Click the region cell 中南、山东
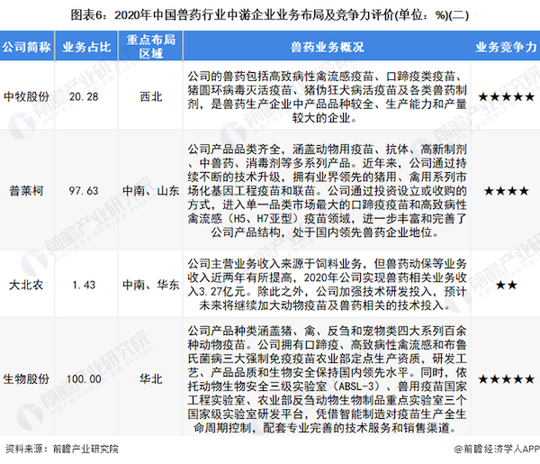The height and width of the screenshot is (464, 540). [151, 191]
